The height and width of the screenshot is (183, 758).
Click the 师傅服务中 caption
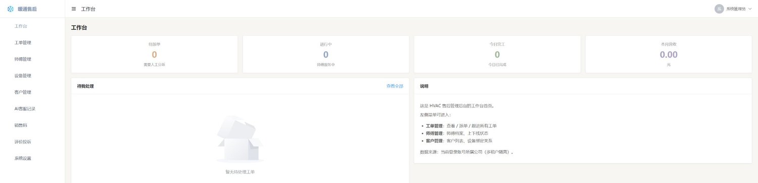[326, 65]
